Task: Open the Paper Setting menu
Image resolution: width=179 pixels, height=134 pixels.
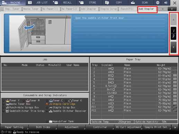Action: pos(15,127)
